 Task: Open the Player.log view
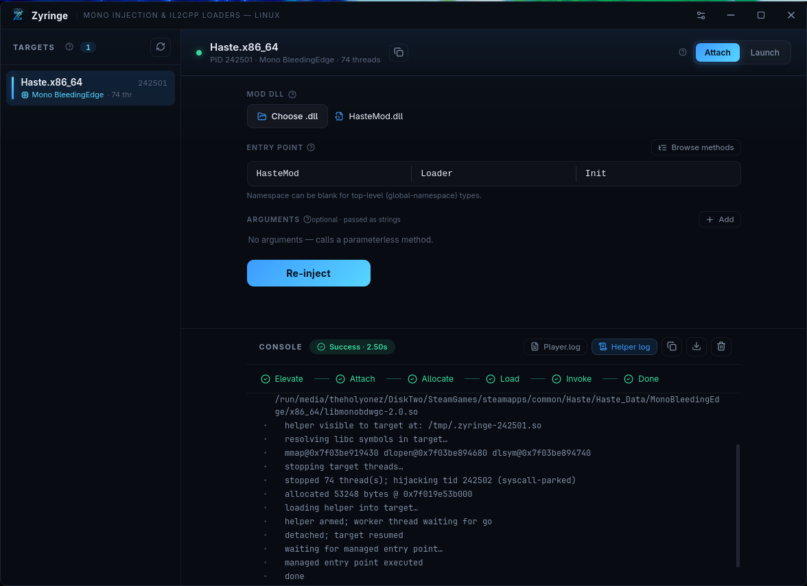[555, 347]
